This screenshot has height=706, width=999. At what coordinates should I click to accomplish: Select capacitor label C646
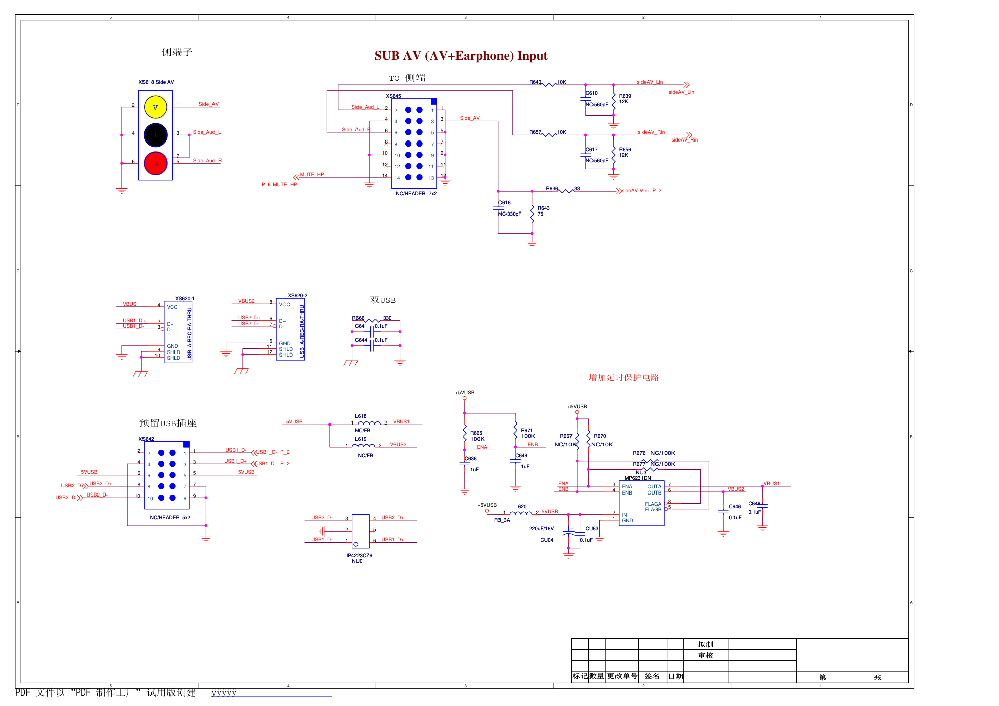pos(735,506)
